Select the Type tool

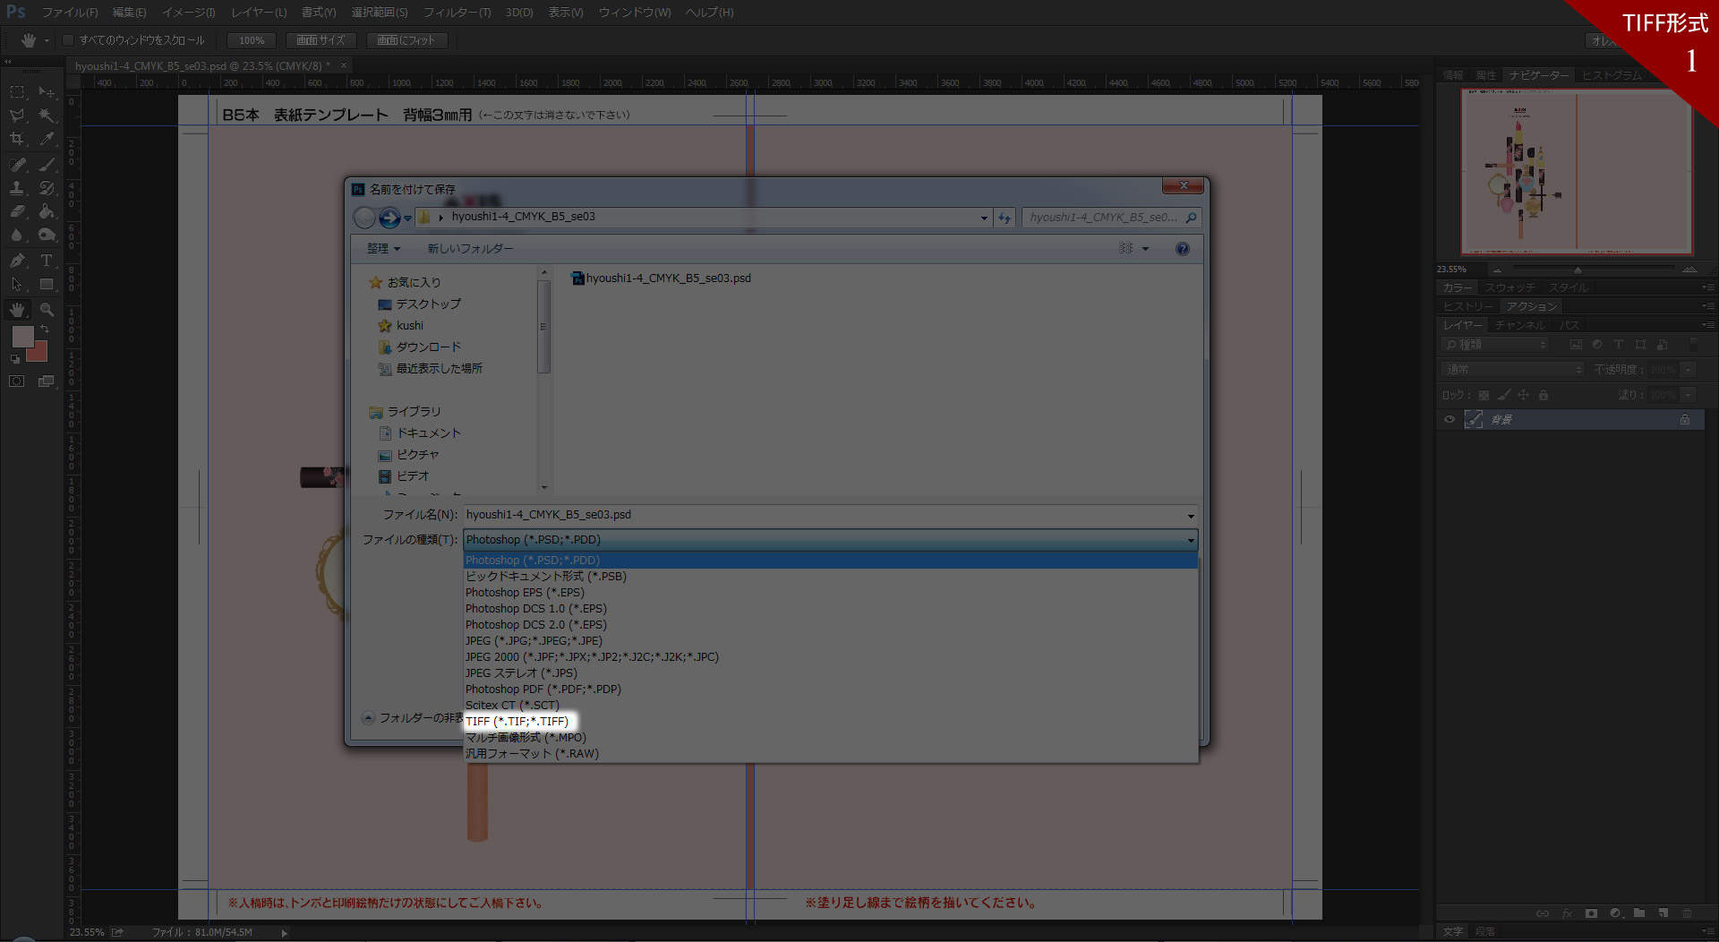click(x=47, y=261)
